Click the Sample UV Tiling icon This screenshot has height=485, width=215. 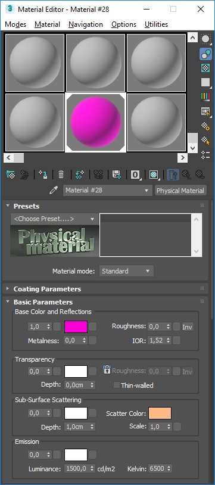pos(205,82)
